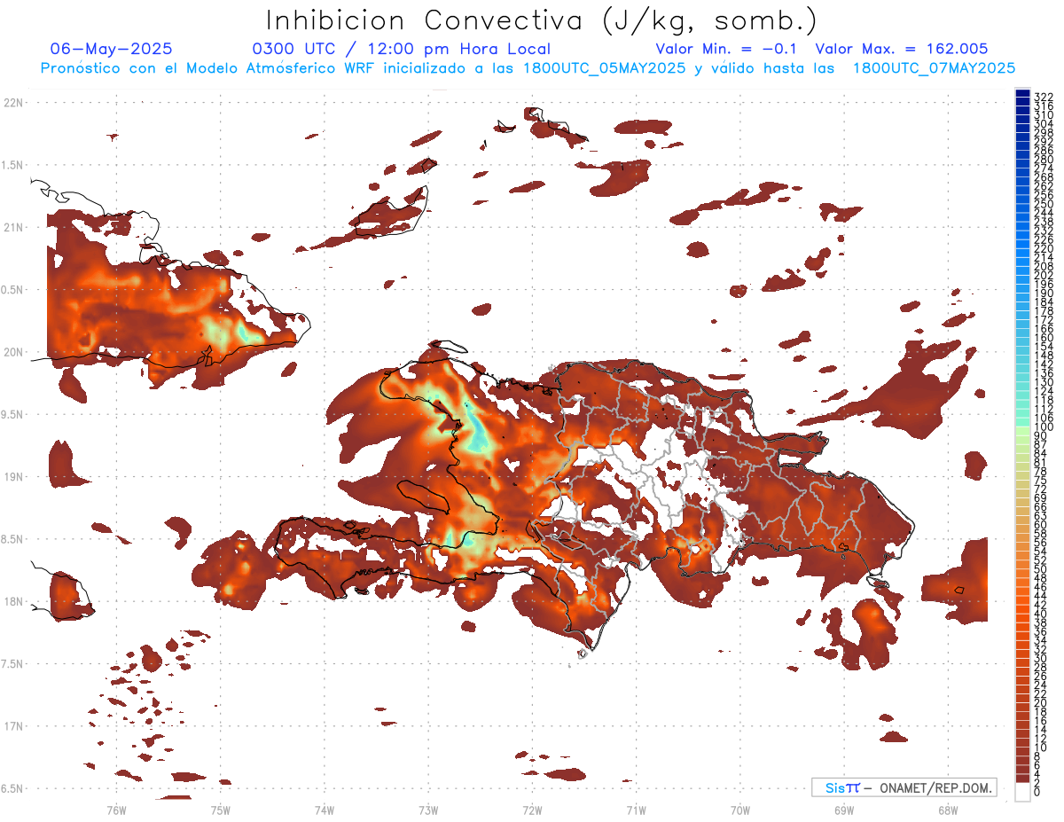Click the '76W' longitude label

click(116, 809)
